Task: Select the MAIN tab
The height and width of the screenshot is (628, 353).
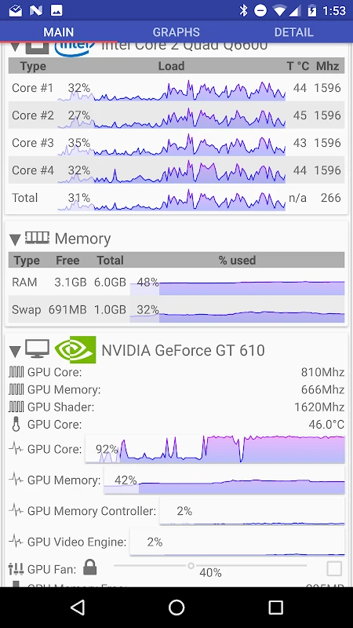Action: pyautogui.click(x=58, y=32)
